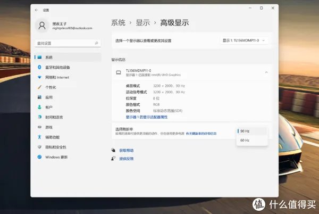
Task: Click the monitor icon beside TL156MDMP11-0
Action: 119,72
